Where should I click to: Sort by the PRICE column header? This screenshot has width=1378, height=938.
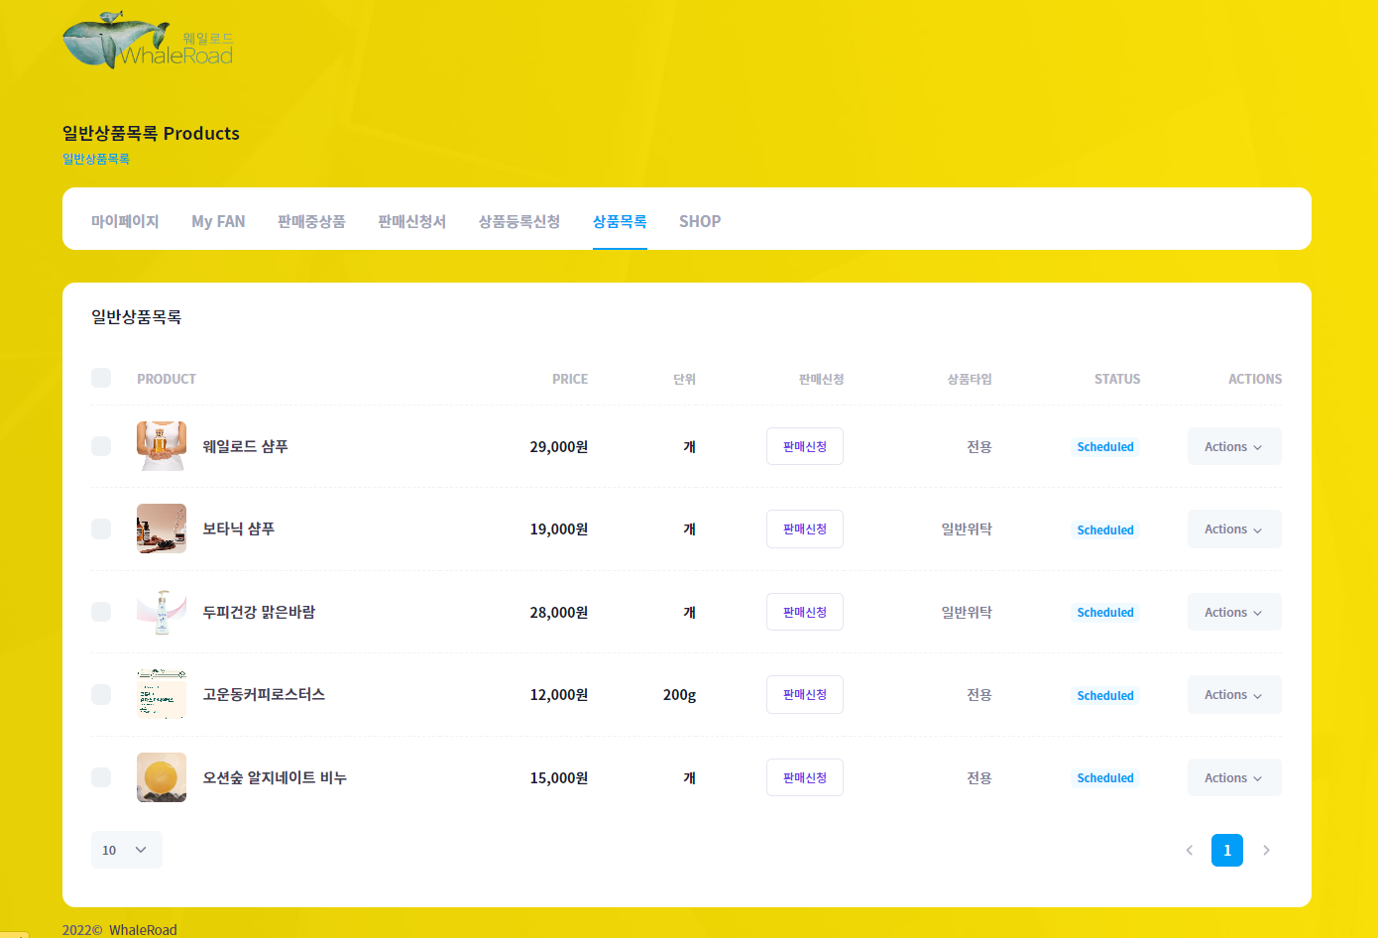coord(570,379)
